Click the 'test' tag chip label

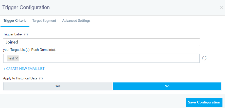pos(11,58)
